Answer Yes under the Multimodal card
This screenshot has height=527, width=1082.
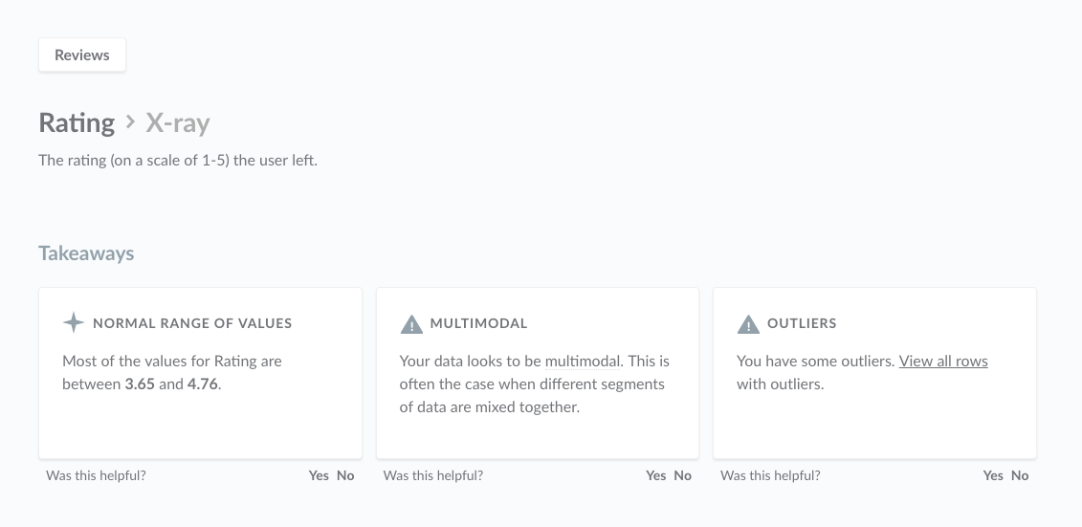655,475
